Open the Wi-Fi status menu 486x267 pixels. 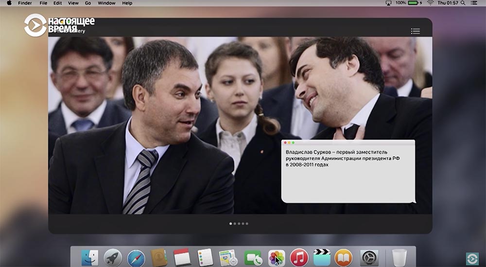[430, 3]
